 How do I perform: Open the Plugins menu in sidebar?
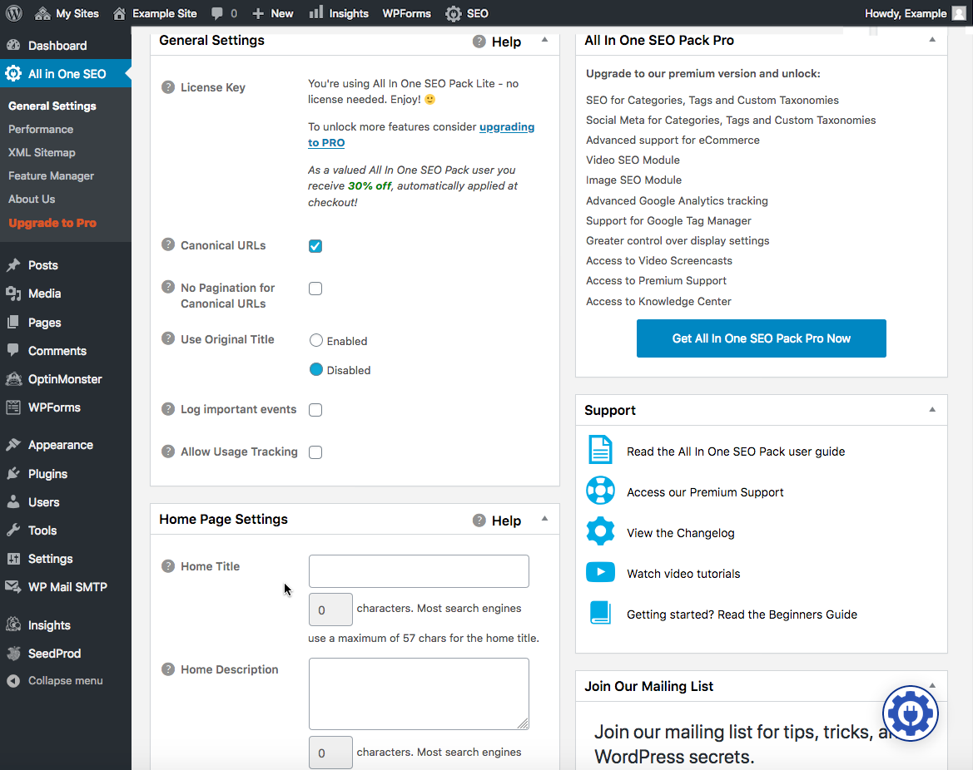pos(47,474)
